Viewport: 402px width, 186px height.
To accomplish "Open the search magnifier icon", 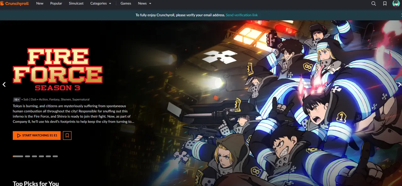I will tap(373, 3).
